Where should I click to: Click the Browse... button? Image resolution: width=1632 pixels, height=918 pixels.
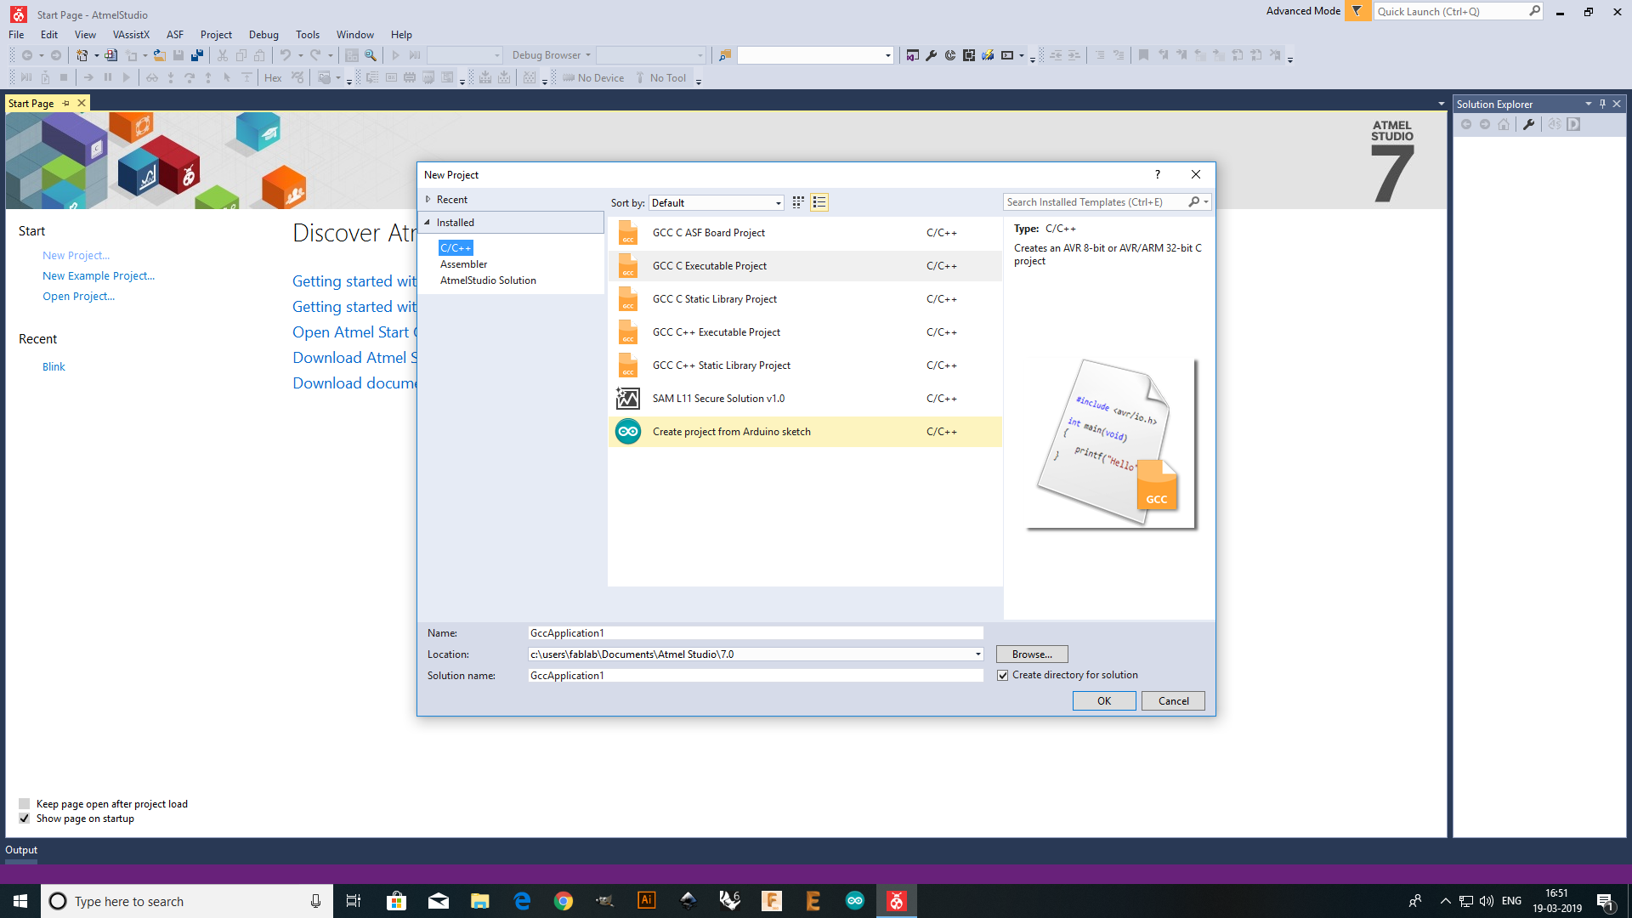1032,654
